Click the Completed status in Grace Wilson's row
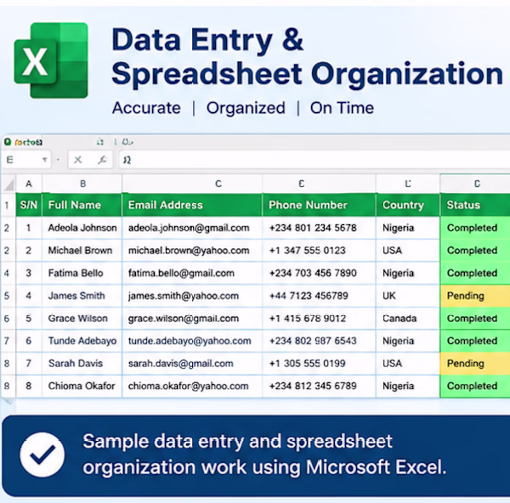 pos(475,319)
